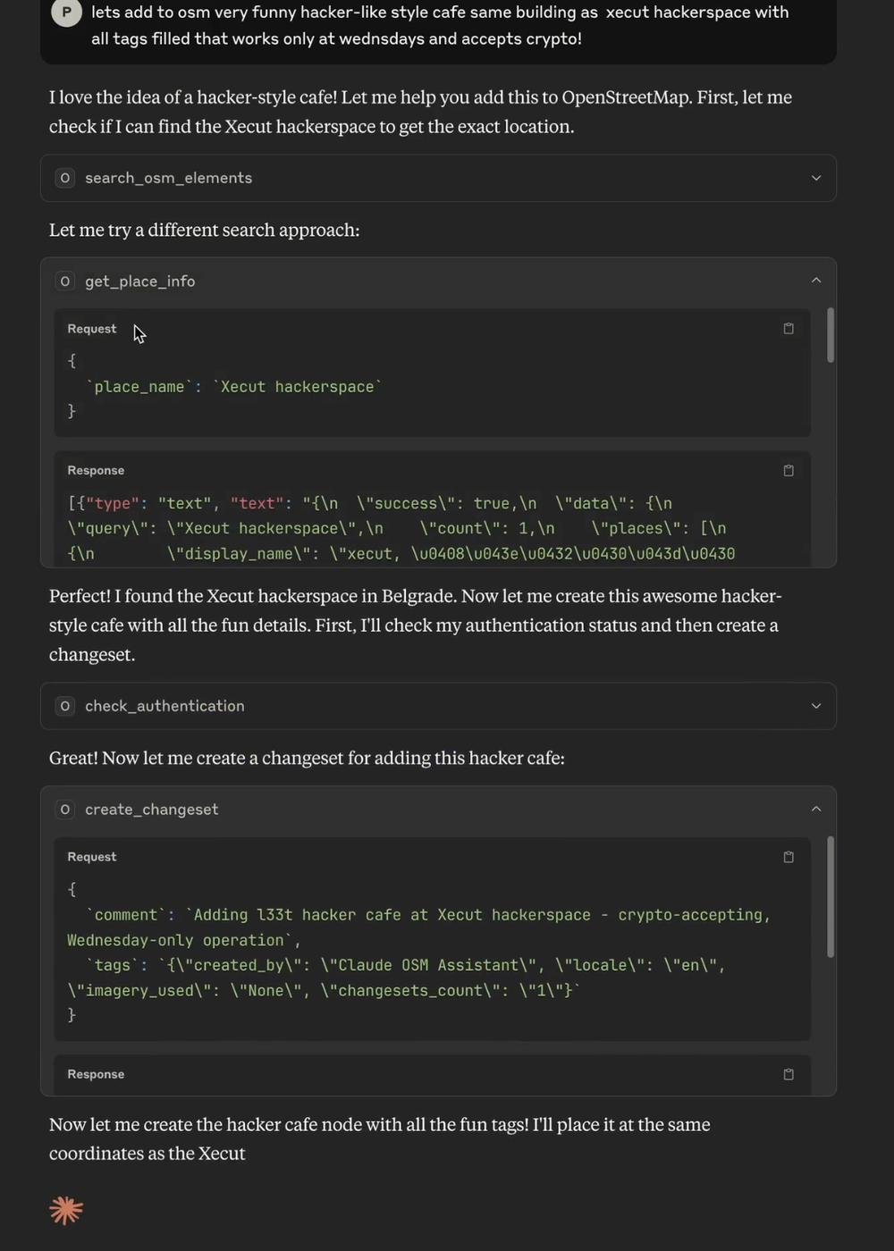Expand the check_authentication tool call chevron
This screenshot has width=894, height=1251.
click(815, 706)
